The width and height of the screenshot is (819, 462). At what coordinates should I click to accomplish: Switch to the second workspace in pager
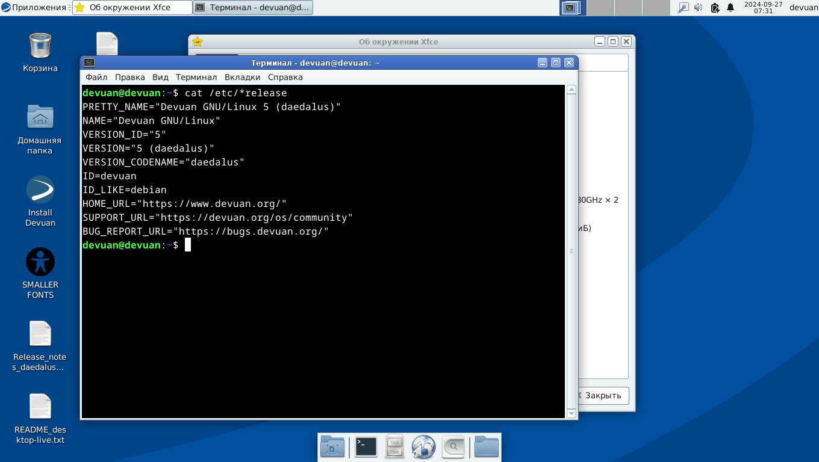[600, 8]
